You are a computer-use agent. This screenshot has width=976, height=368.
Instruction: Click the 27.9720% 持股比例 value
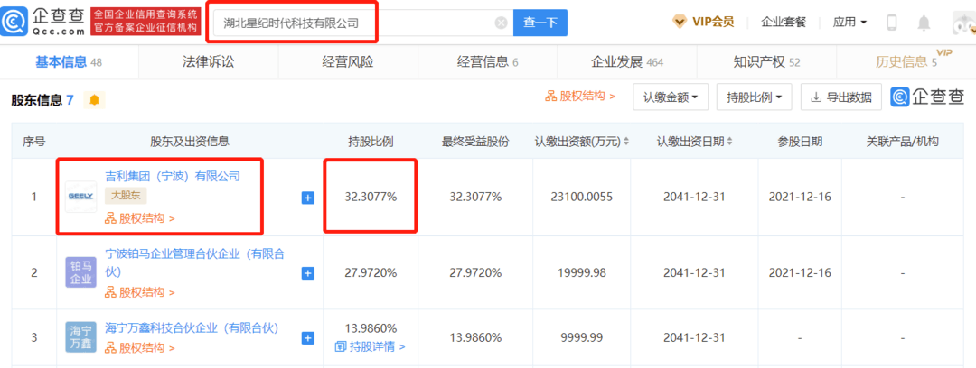pyautogui.click(x=371, y=273)
